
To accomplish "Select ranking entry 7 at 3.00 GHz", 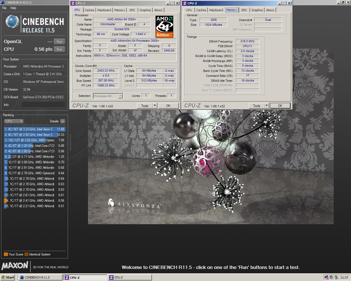I will [35, 162].
